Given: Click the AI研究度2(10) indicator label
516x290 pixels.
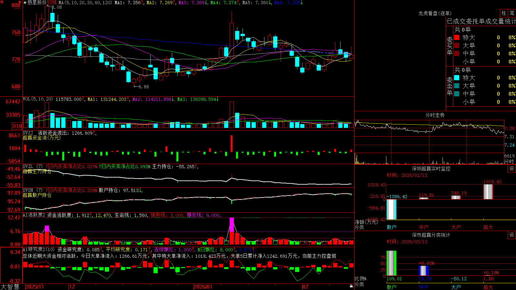Looking at the screenshot, I should pyautogui.click(x=39, y=249).
